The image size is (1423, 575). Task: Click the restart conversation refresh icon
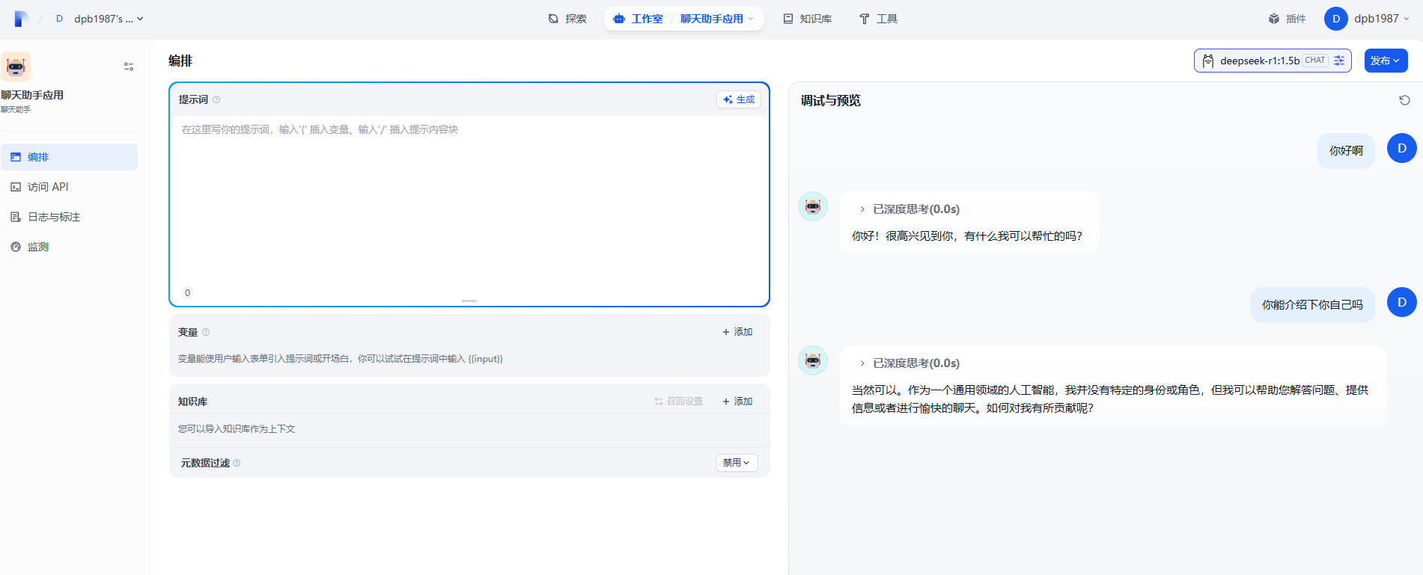[x=1404, y=100]
